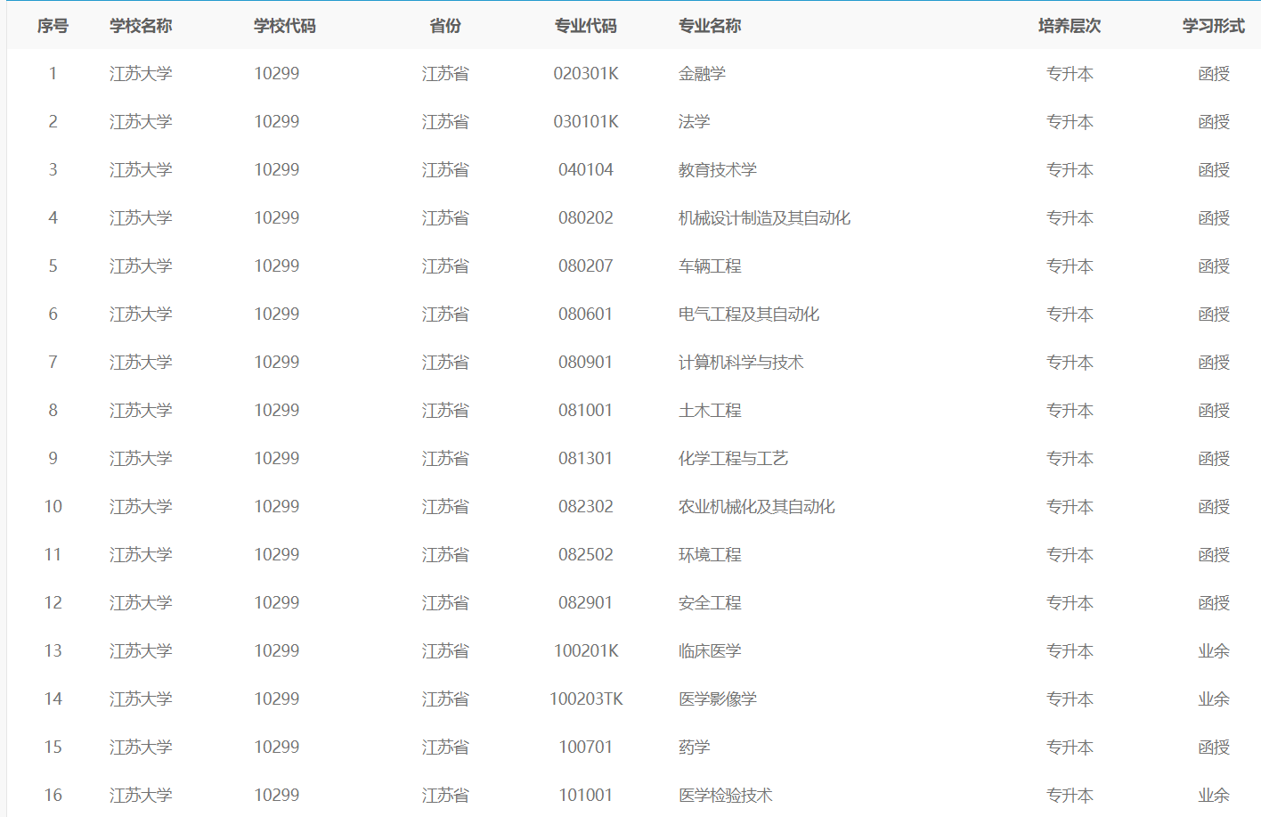Click the 专业代码 column header
The image size is (1261, 817).
click(586, 26)
